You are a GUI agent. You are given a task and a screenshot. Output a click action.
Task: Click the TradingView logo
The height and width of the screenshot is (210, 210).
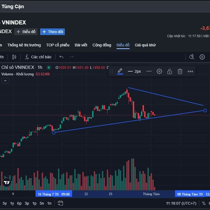click(7, 182)
